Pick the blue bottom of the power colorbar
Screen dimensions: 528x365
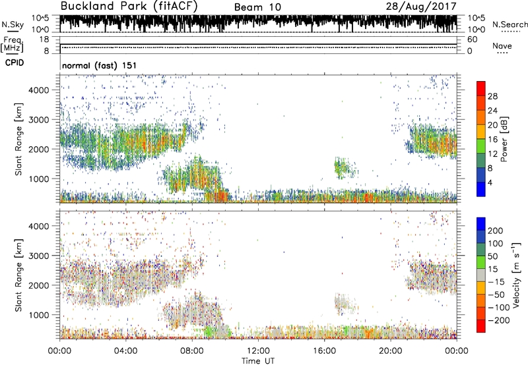click(x=481, y=189)
